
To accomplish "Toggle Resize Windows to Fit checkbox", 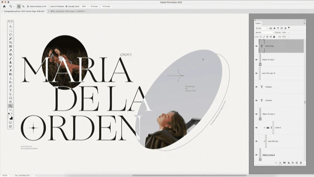I will (x=28, y=7).
